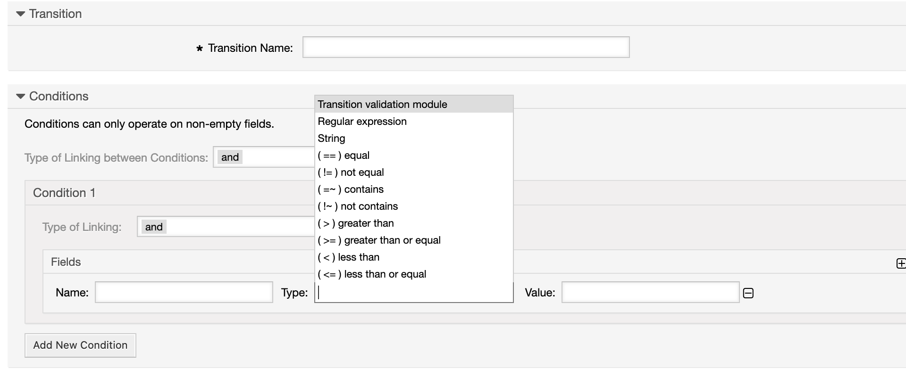This screenshot has width=906, height=377.
Task: Select ( <= ) less than or equal
Action: coord(372,274)
